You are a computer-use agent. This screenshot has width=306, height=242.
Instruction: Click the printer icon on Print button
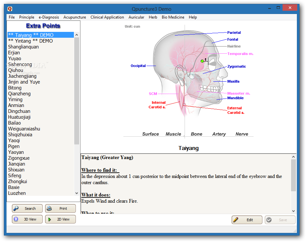tap(49, 208)
